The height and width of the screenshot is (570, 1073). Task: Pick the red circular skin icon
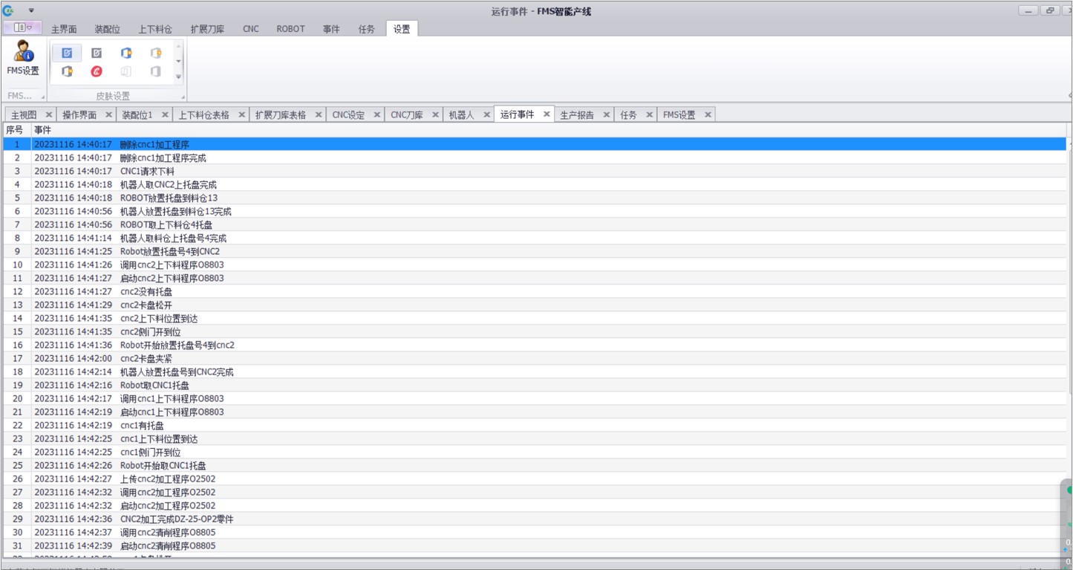[x=97, y=71]
